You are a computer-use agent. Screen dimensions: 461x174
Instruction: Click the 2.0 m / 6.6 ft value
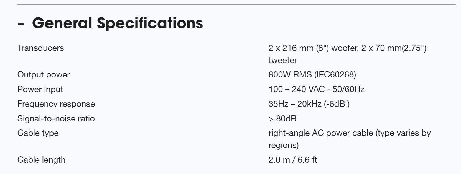293,160
